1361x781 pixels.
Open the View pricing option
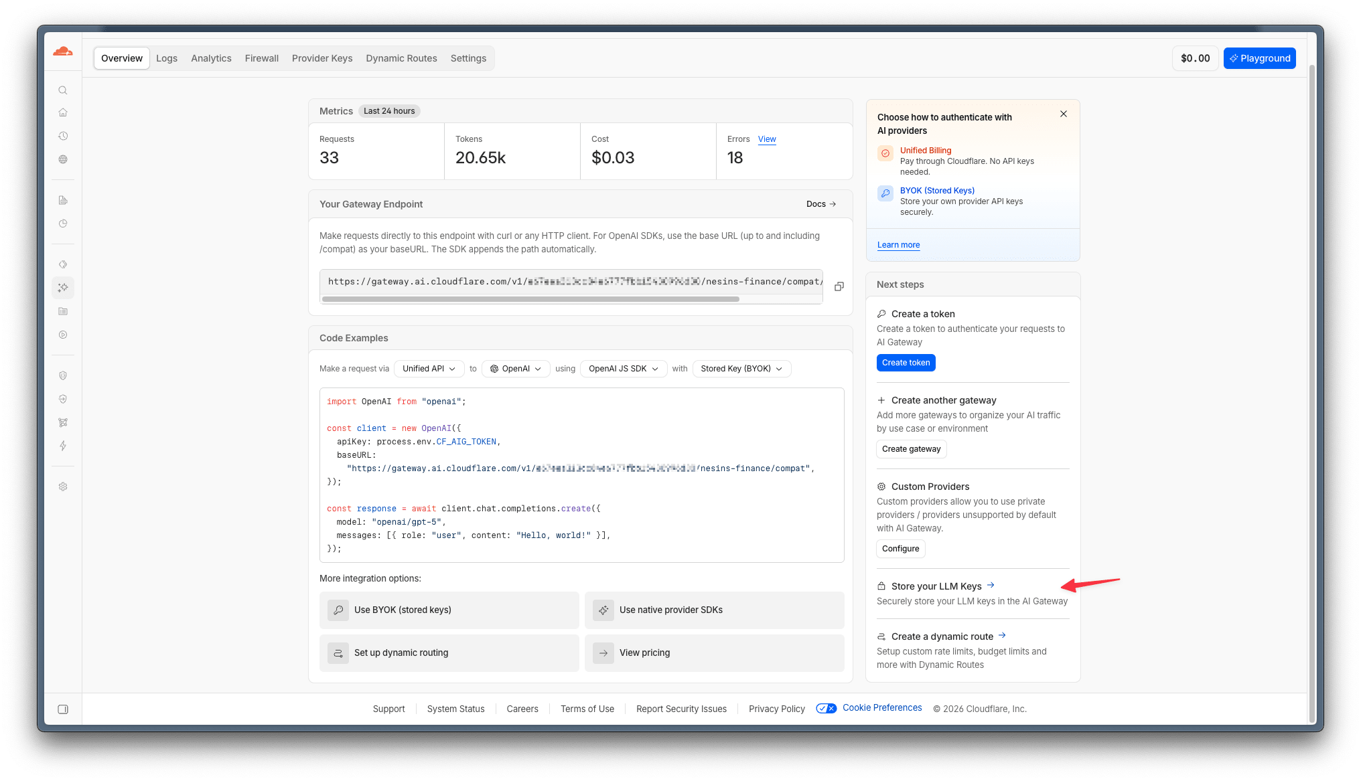click(715, 653)
